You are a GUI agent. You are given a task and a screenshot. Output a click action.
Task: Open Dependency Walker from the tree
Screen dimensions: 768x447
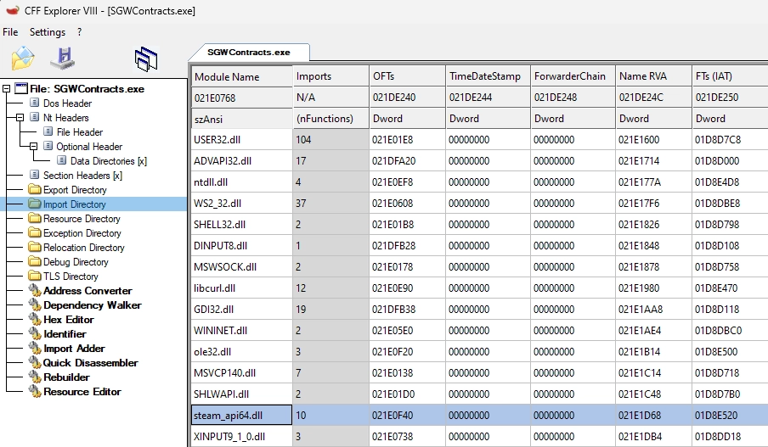(x=93, y=305)
